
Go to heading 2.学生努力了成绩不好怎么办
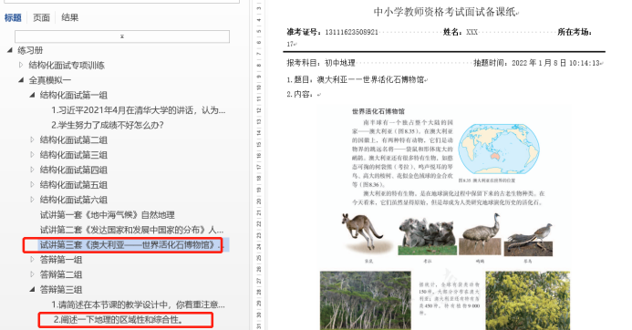click(x=108, y=125)
